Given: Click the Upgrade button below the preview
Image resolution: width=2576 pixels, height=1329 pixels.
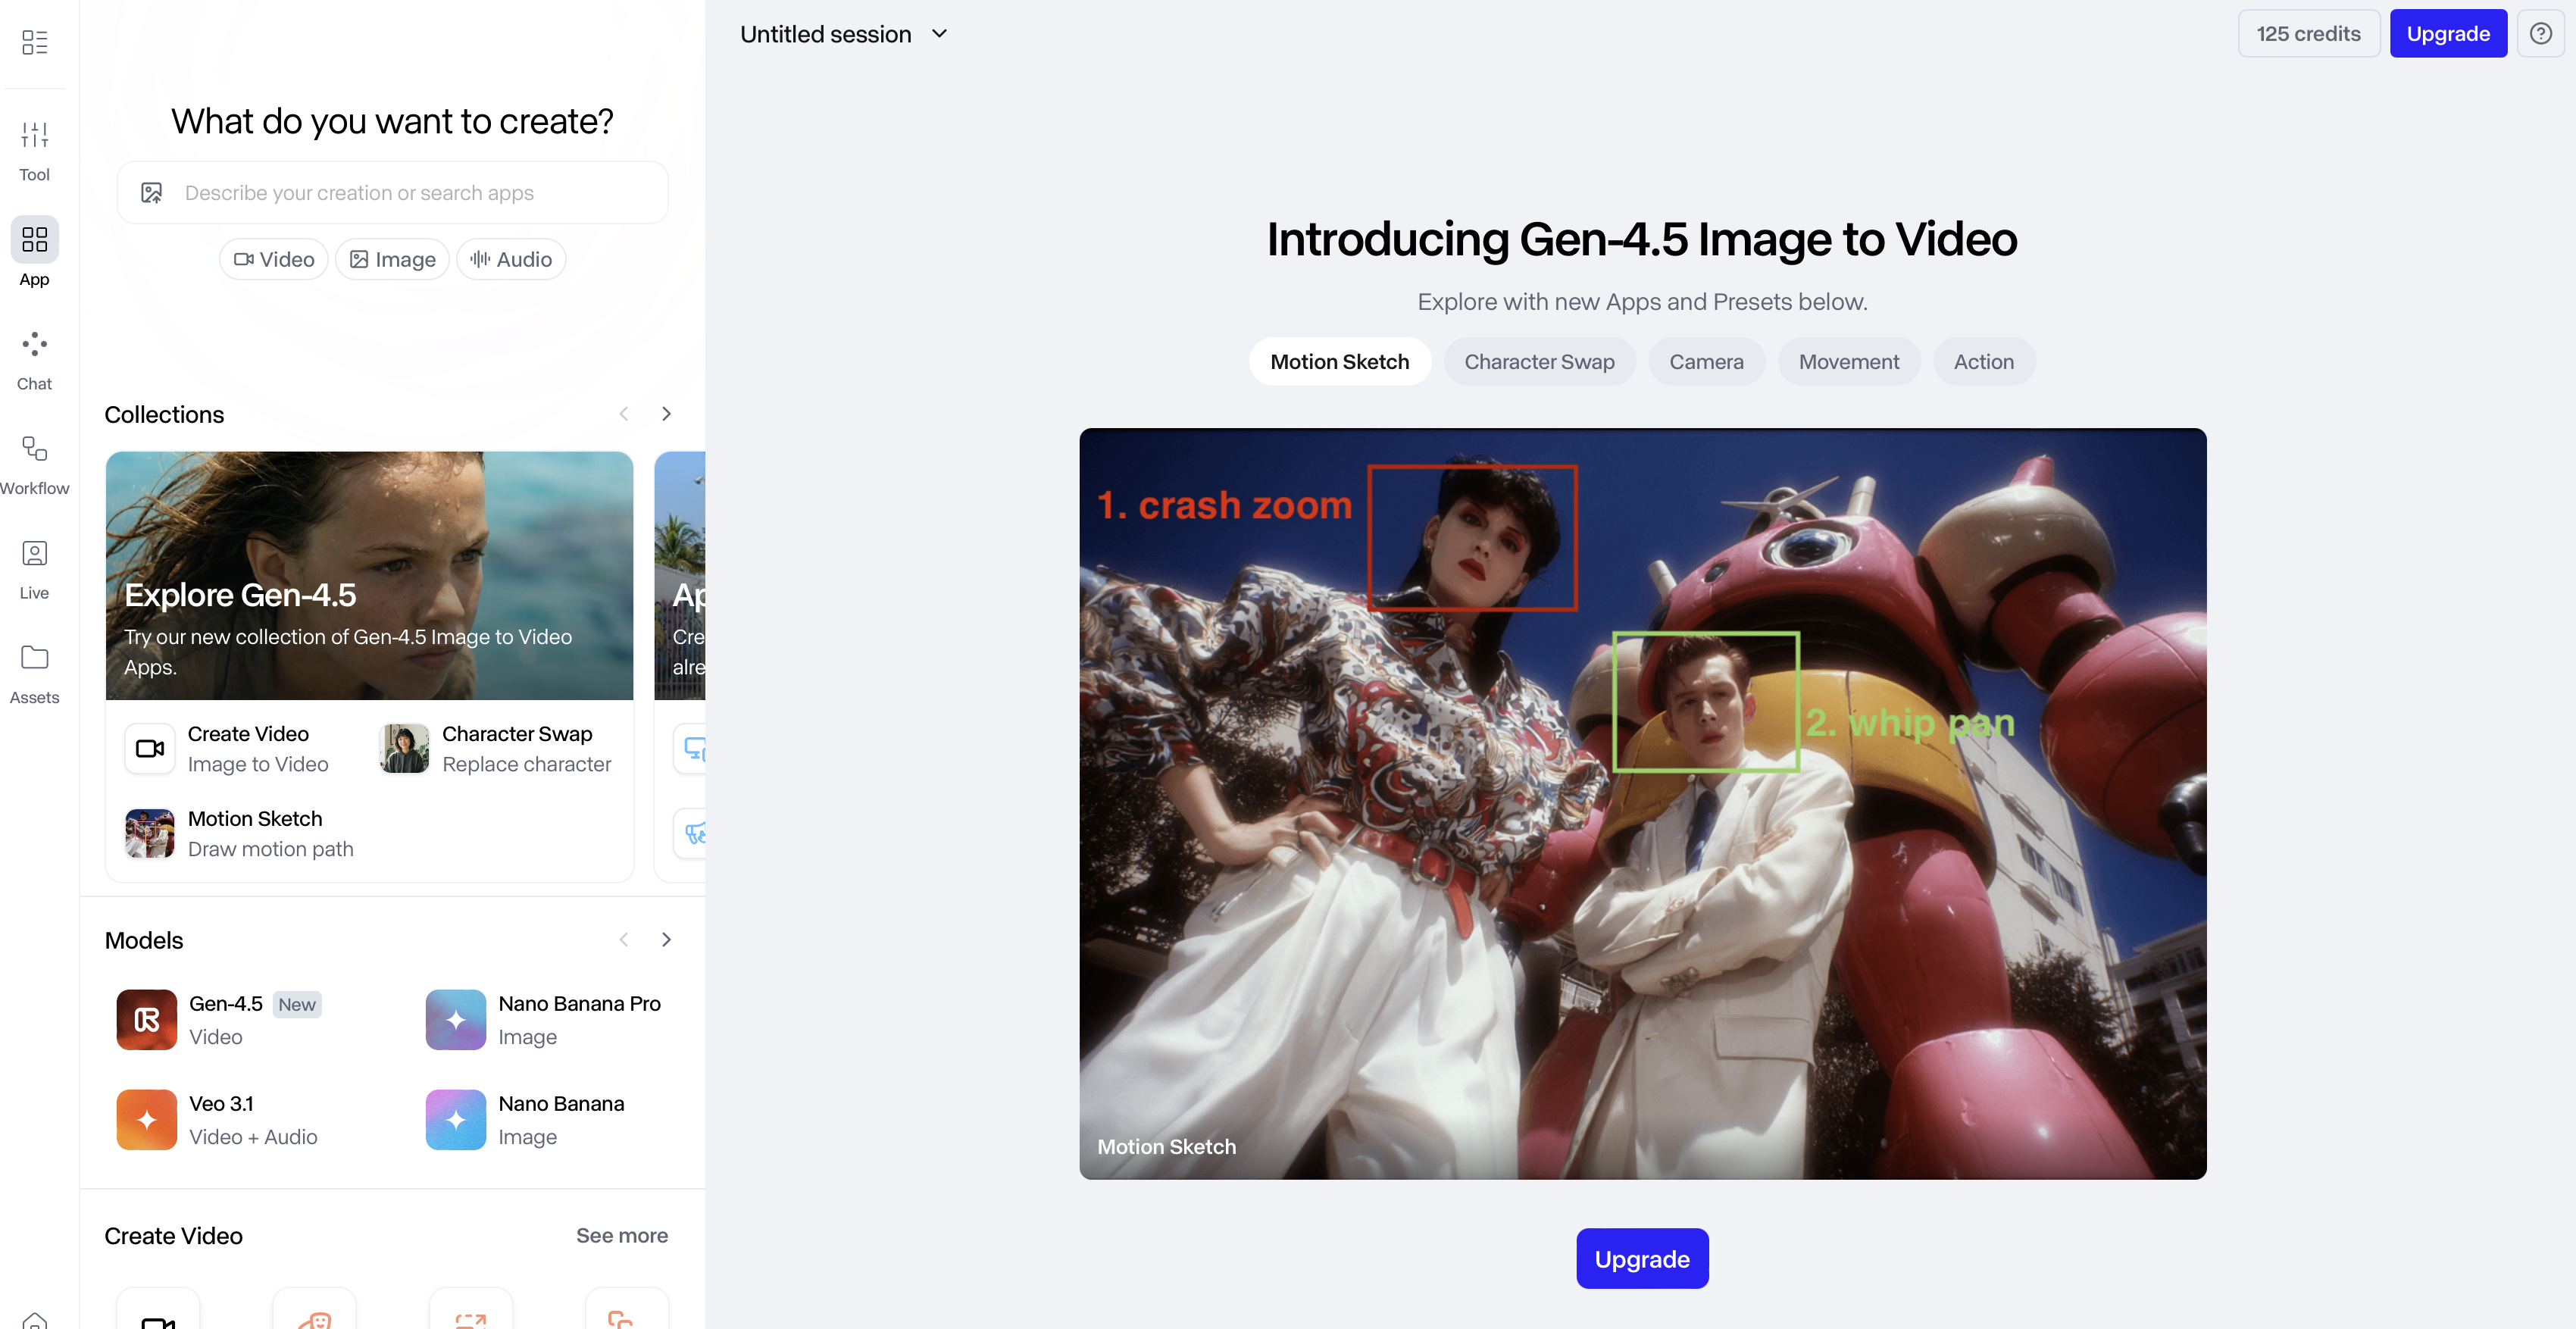Looking at the screenshot, I should click(1641, 1258).
